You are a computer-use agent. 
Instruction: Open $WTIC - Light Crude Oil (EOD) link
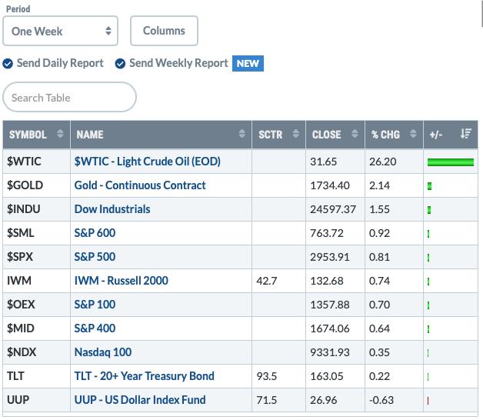coord(147,162)
